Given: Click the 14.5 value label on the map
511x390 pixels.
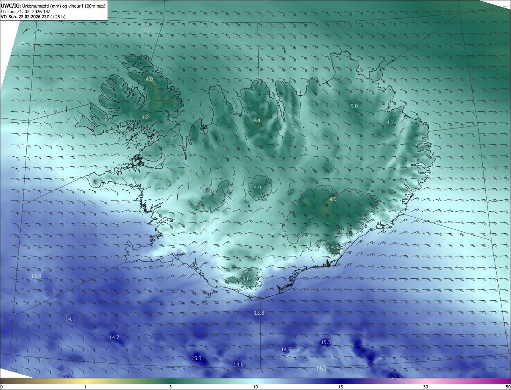Looking at the screenshot, I should click(x=286, y=349).
